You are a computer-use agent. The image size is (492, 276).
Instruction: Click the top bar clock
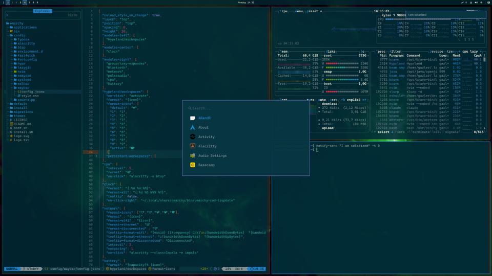pyautogui.click(x=246, y=3)
